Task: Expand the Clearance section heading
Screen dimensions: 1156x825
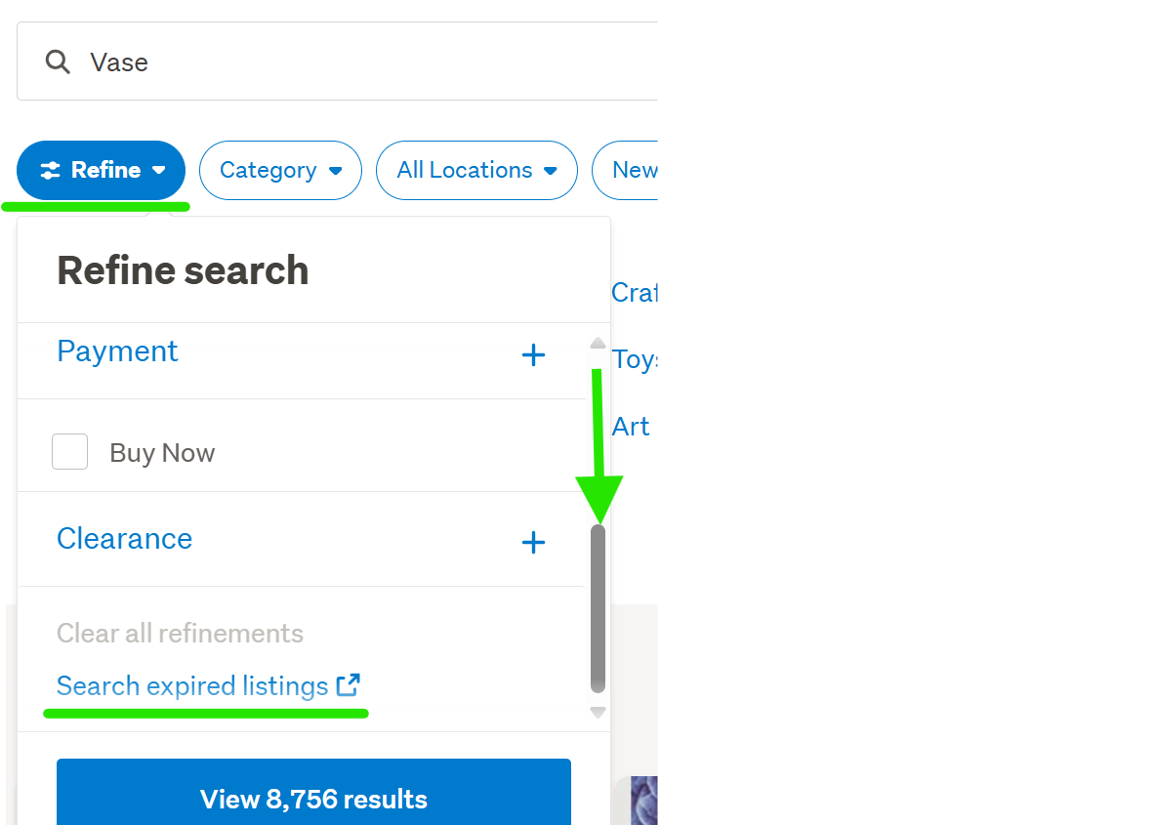Action: pyautogui.click(x=124, y=539)
